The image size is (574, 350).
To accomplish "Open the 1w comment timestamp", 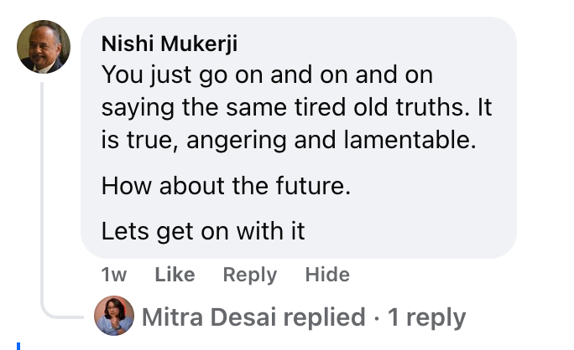I will (x=113, y=275).
